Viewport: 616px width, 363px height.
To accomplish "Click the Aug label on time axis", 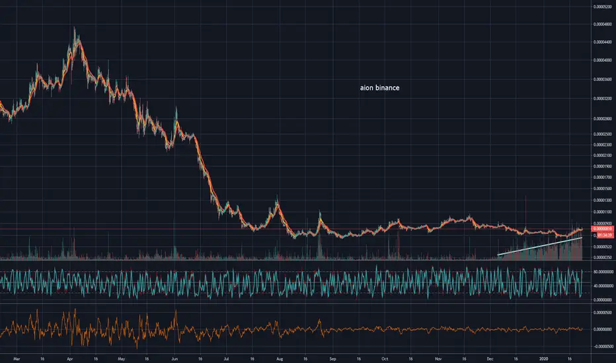I will (280, 358).
